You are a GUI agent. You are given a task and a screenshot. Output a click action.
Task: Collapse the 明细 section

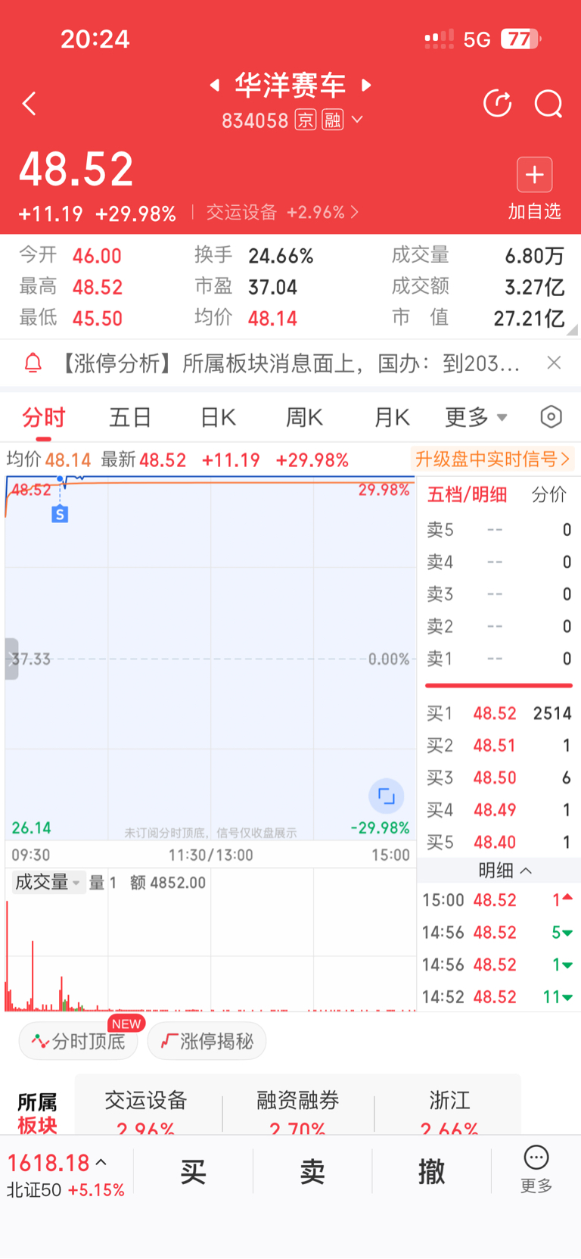pyautogui.click(x=505, y=871)
